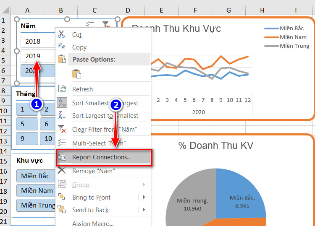Choose Bring to Front menu entry
Screen dimensions: 315x226
(x=103, y=197)
